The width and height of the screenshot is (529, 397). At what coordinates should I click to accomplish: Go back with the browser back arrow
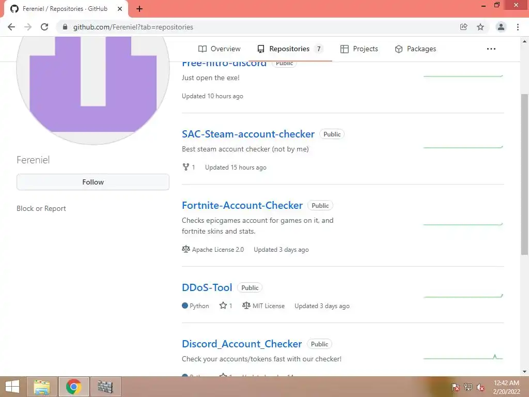11,27
